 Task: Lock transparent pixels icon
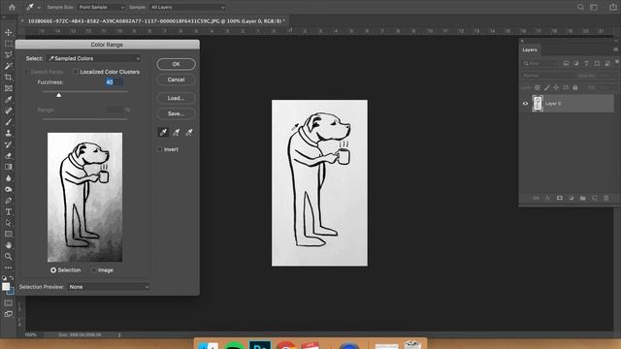click(538, 87)
